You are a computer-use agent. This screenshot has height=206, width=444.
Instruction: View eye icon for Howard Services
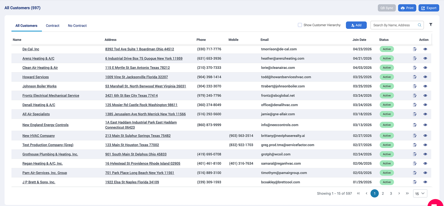425,77
